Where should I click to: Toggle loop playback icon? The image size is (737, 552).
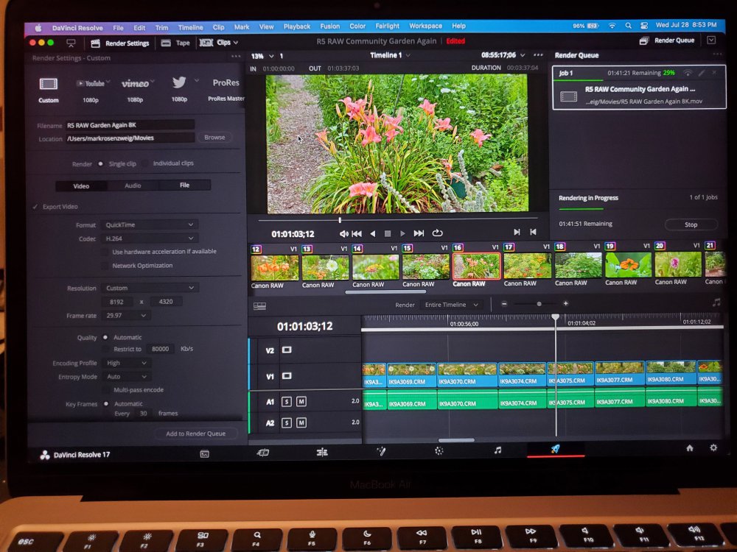click(x=437, y=233)
